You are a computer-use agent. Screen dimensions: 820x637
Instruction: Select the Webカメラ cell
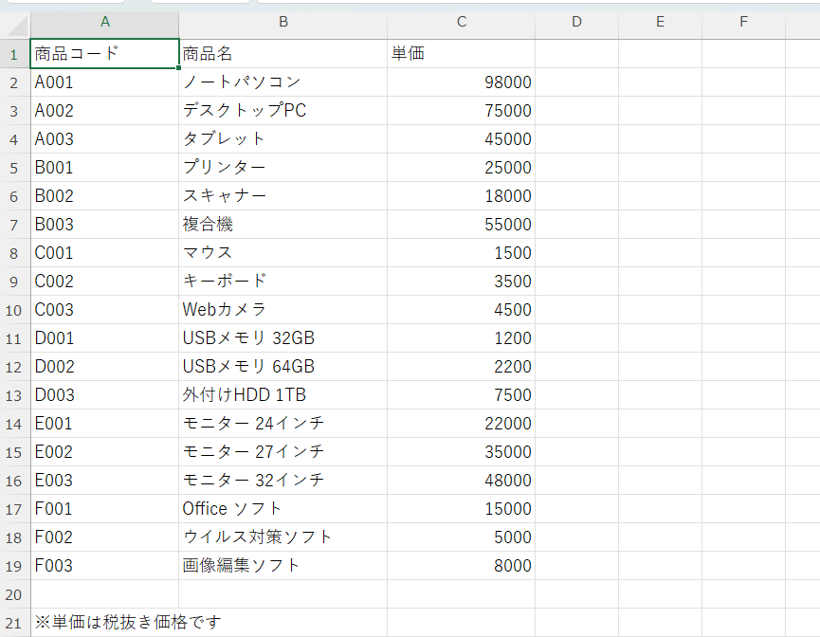282,309
